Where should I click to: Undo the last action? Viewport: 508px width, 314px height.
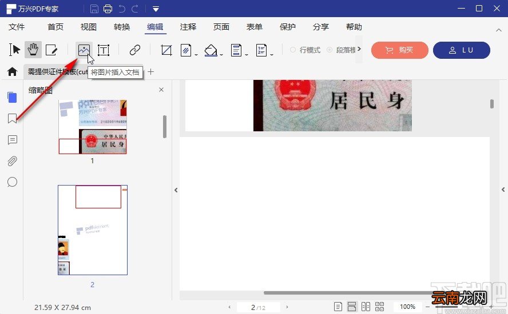pyautogui.click(x=122, y=9)
